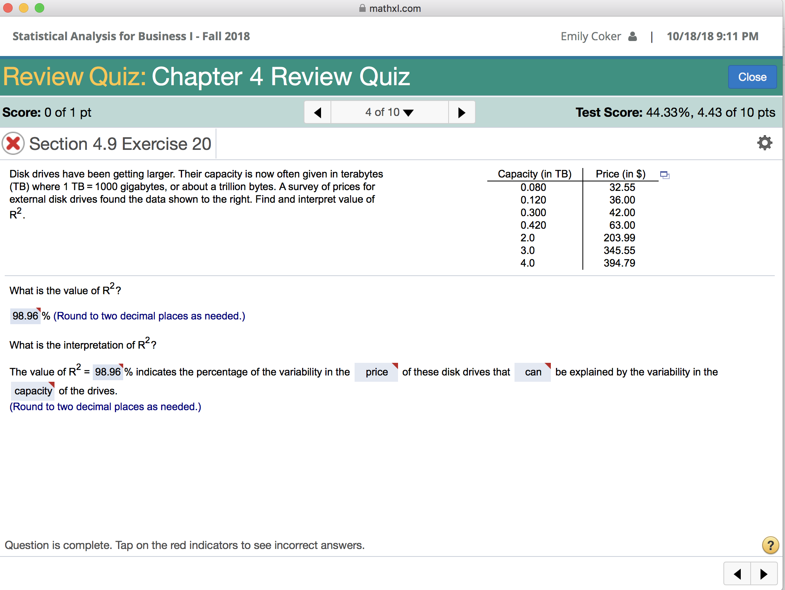Click the Section 4.9 Exercise 20 title
The image size is (785, 590).
click(120, 144)
